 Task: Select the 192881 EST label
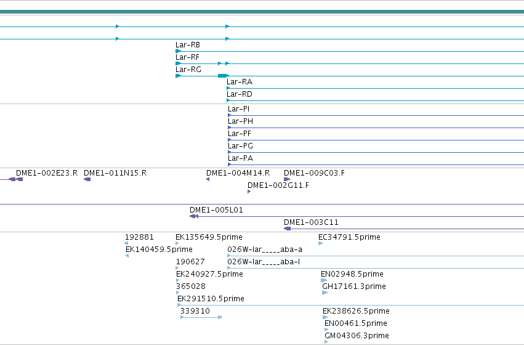[139, 237]
